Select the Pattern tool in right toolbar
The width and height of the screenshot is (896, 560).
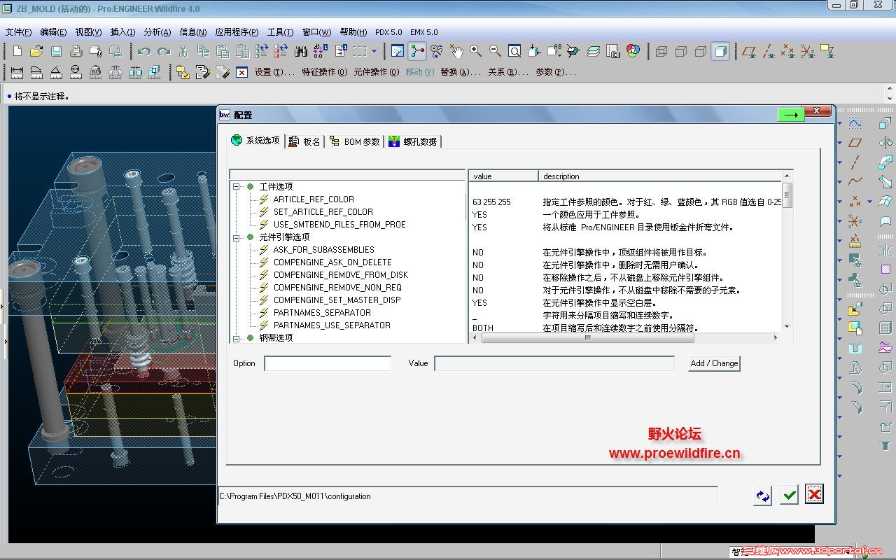coord(886,328)
